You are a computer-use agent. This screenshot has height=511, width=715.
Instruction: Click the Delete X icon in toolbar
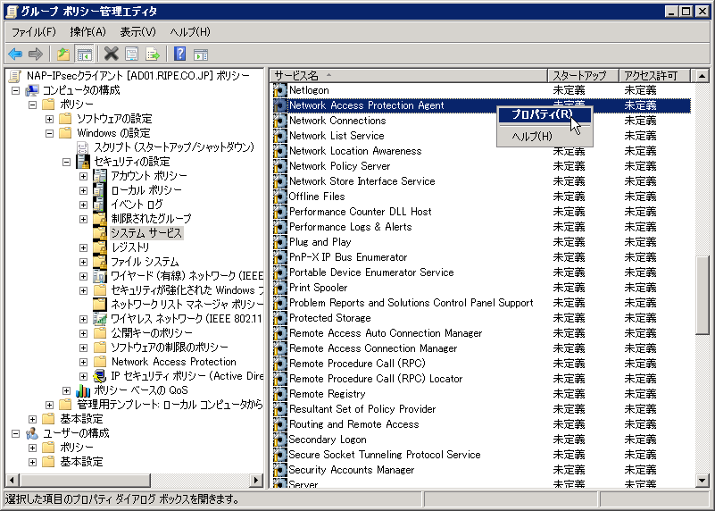pyautogui.click(x=111, y=54)
